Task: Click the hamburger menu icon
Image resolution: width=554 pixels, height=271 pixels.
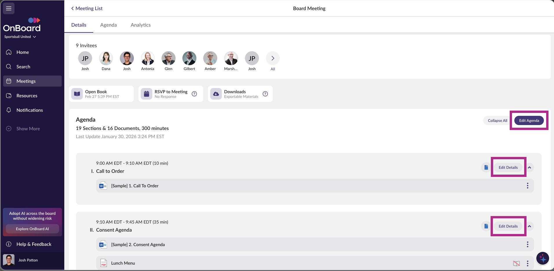Action: tap(9, 8)
